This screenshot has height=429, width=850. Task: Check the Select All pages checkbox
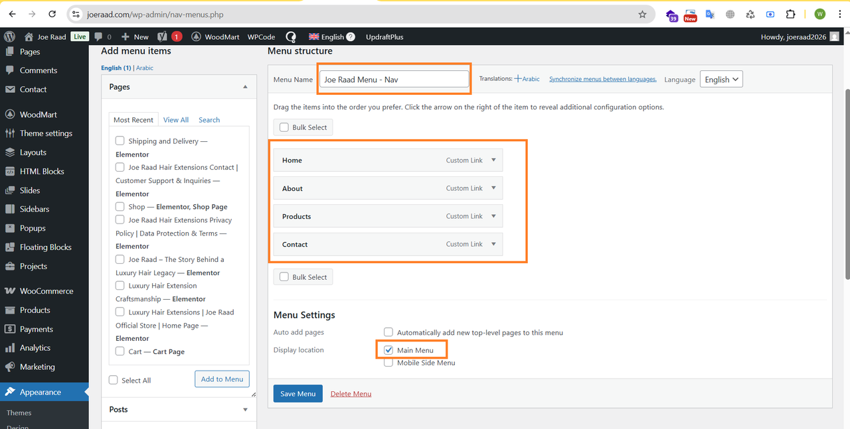(x=114, y=380)
